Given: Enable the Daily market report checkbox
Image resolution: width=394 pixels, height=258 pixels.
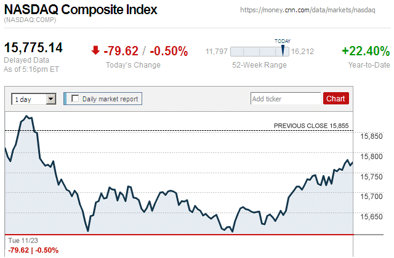Looking at the screenshot, I should [75, 98].
